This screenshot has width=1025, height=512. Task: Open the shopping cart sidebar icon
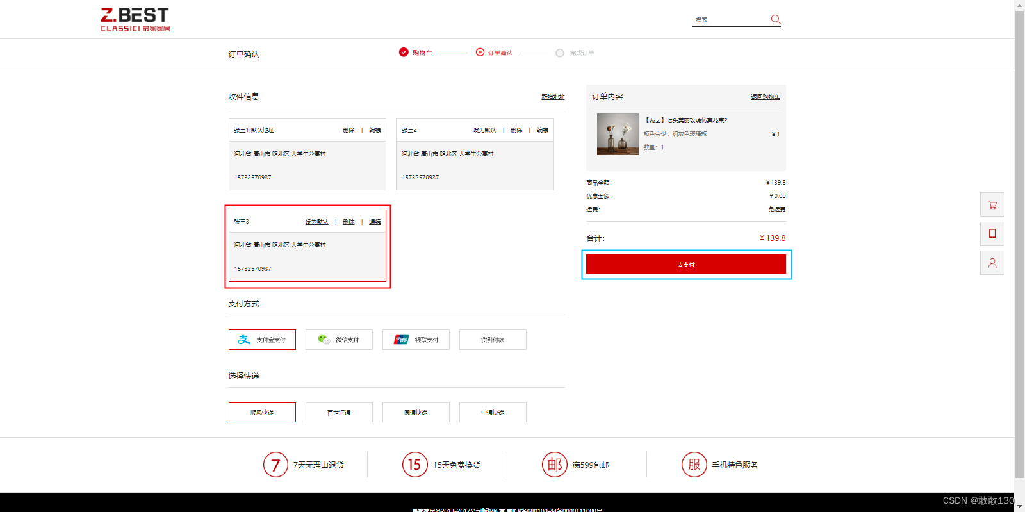click(x=992, y=205)
